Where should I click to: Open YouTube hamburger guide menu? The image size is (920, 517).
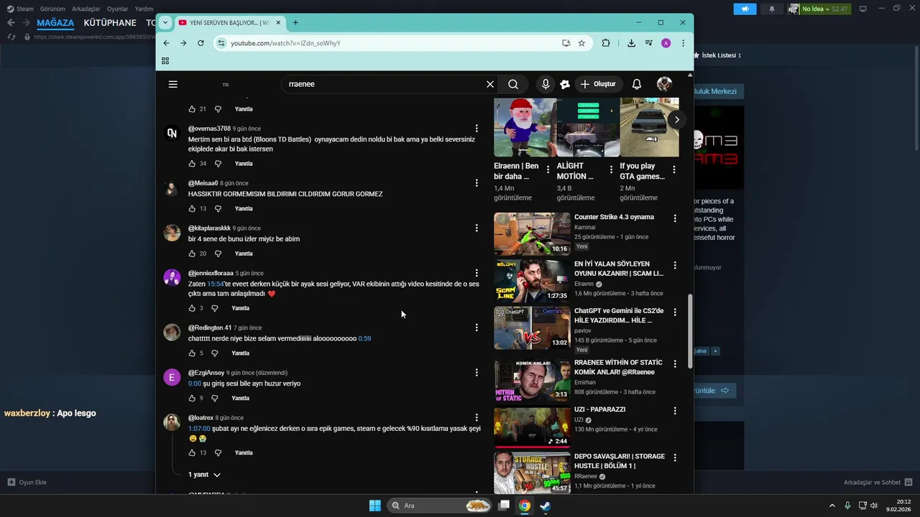point(172,84)
